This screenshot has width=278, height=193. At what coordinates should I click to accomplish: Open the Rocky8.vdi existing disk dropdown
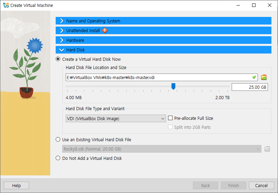[x=162, y=149]
